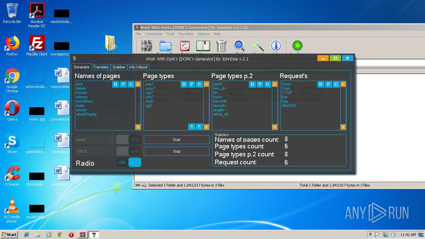
Task: Click the Start button in Dork generator
Action: [x=177, y=140]
